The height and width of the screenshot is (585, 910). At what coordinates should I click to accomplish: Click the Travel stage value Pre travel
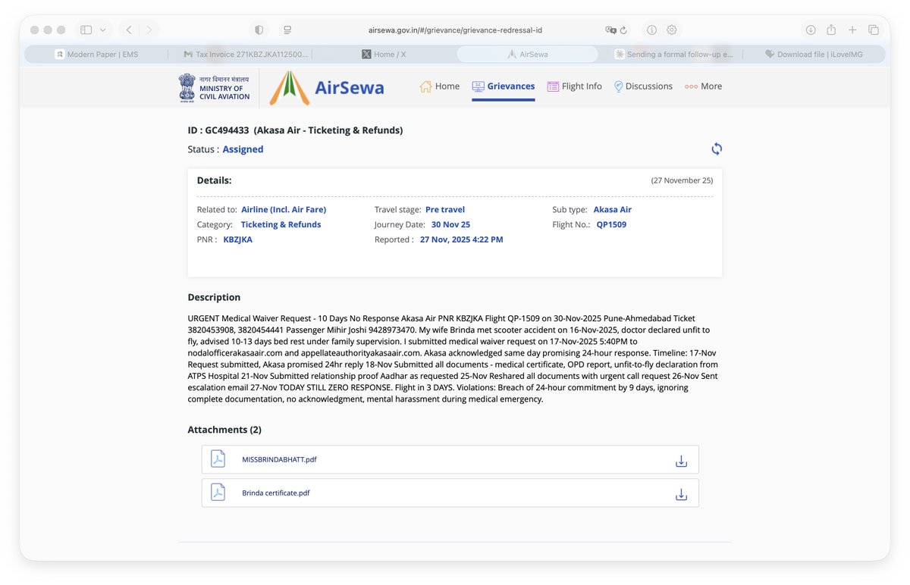tap(445, 210)
